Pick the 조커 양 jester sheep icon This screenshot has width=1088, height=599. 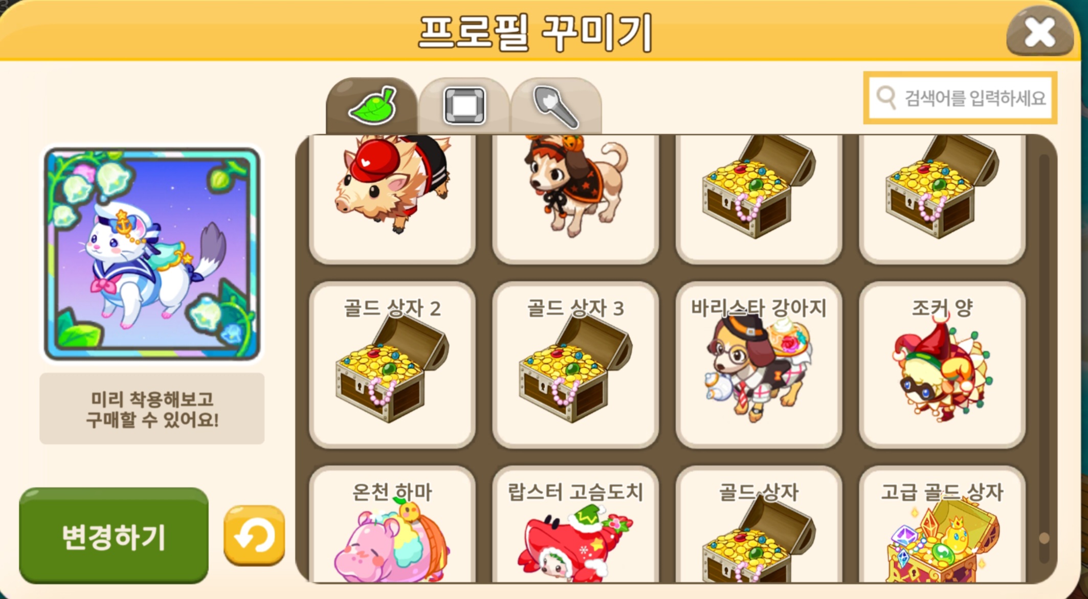click(x=942, y=365)
